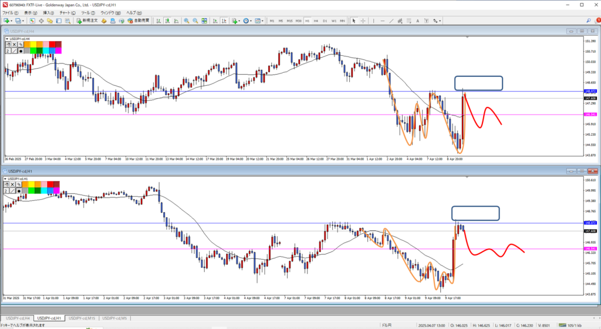601x329 pixels.
Task: Select the Fibonacci retracement tool
Action: pos(408,21)
